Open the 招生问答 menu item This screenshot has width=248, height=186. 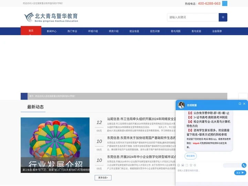coord(155,31)
